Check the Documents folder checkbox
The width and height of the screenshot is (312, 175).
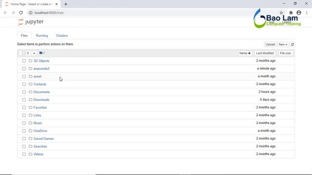24,92
